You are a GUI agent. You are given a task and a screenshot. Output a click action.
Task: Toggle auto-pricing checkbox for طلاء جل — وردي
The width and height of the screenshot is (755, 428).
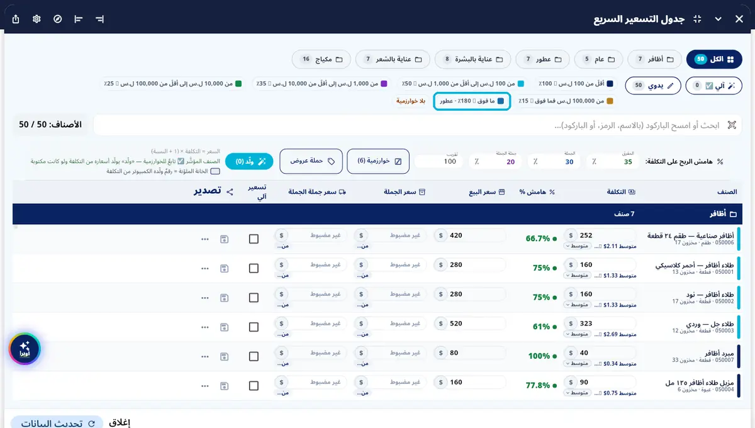point(254,327)
